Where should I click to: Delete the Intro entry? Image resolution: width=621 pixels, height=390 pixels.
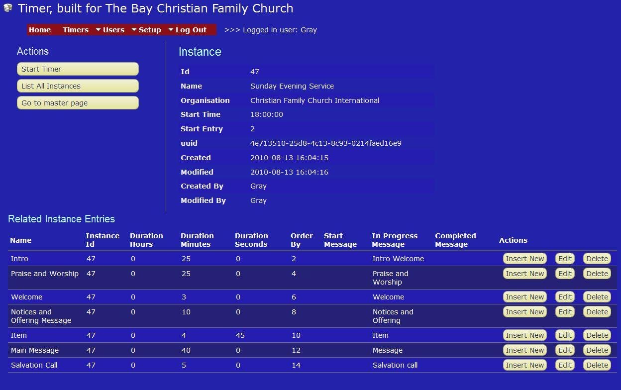597,259
